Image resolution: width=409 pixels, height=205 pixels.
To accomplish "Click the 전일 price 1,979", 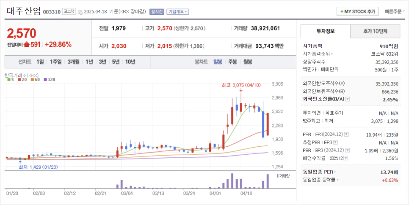I will coord(119,28).
